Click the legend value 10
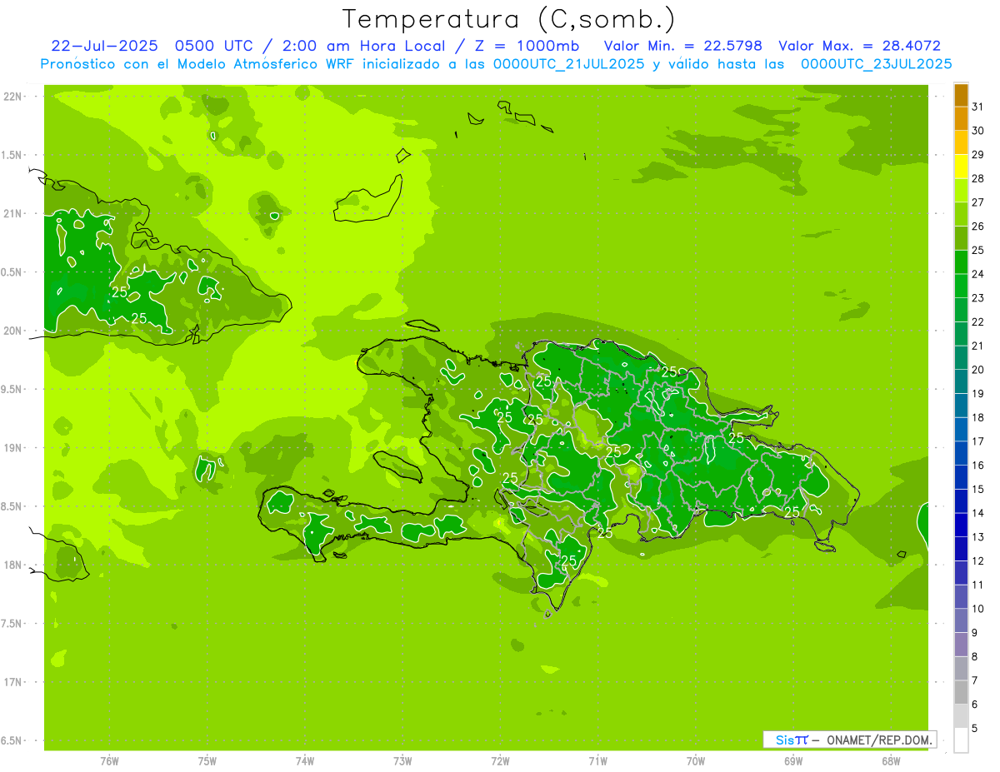This screenshot has height=772, width=1000. pos(977,609)
